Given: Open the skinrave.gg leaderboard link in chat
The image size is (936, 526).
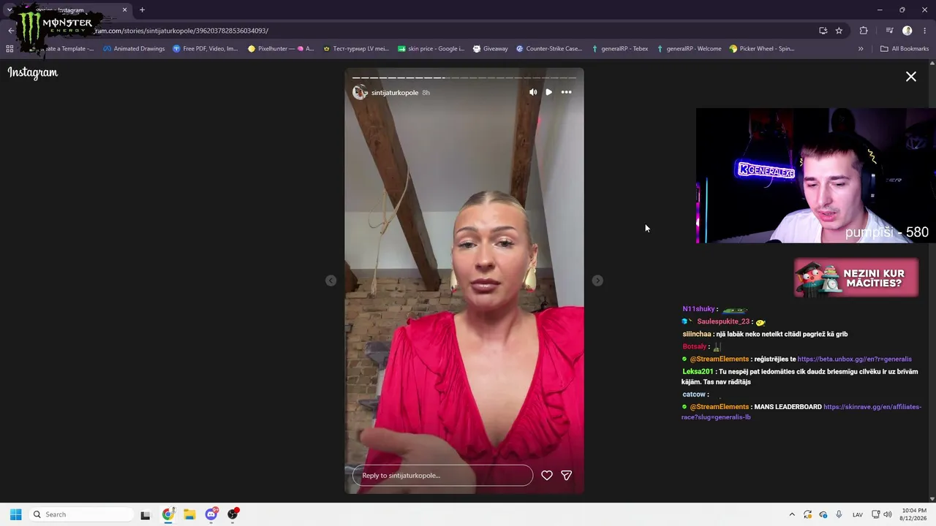Looking at the screenshot, I should (801, 412).
